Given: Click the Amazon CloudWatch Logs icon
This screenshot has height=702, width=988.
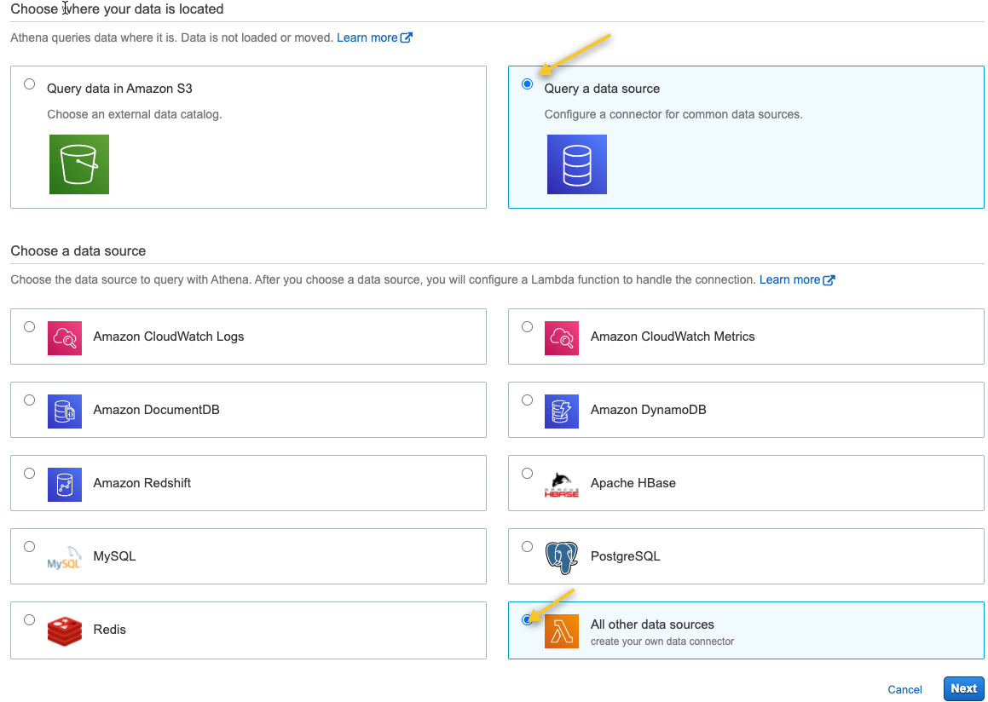Looking at the screenshot, I should [x=64, y=338].
